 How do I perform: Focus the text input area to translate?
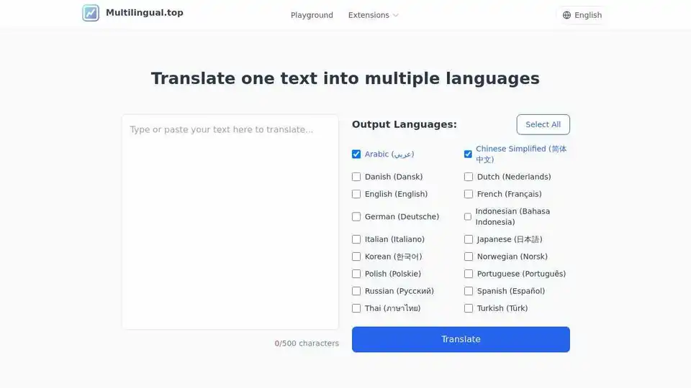(230, 222)
